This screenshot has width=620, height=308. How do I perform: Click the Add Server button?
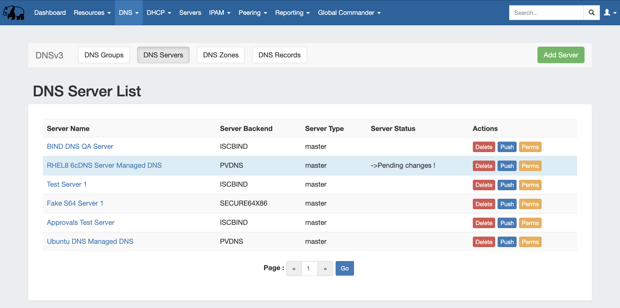(x=561, y=55)
